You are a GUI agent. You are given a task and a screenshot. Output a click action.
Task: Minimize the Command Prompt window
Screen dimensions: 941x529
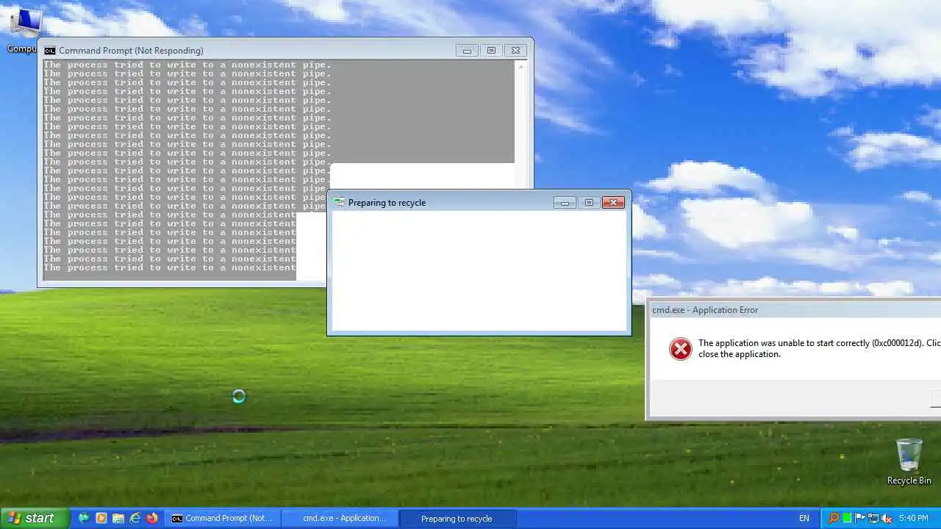pos(467,51)
